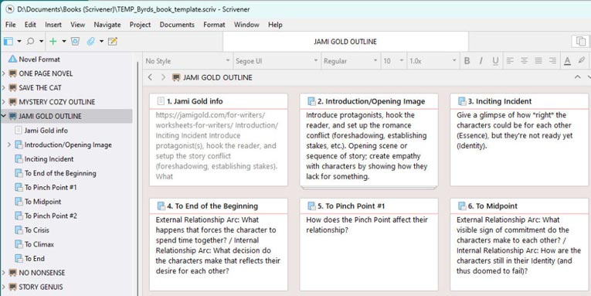Screen dimensions: 591x296
Task: Select To Pinch Point #1 in binder
Action: click(x=50, y=187)
